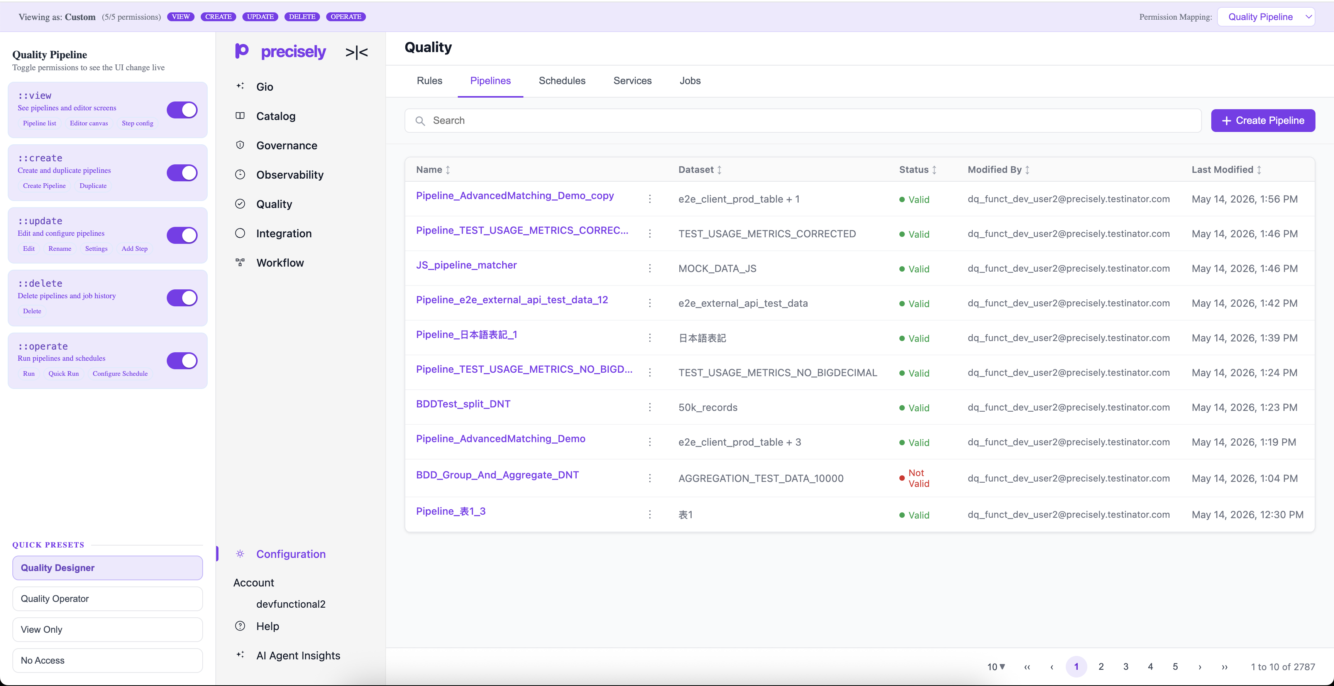Image resolution: width=1334 pixels, height=686 pixels.
Task: Click the search magnifier icon
Action: (x=420, y=121)
